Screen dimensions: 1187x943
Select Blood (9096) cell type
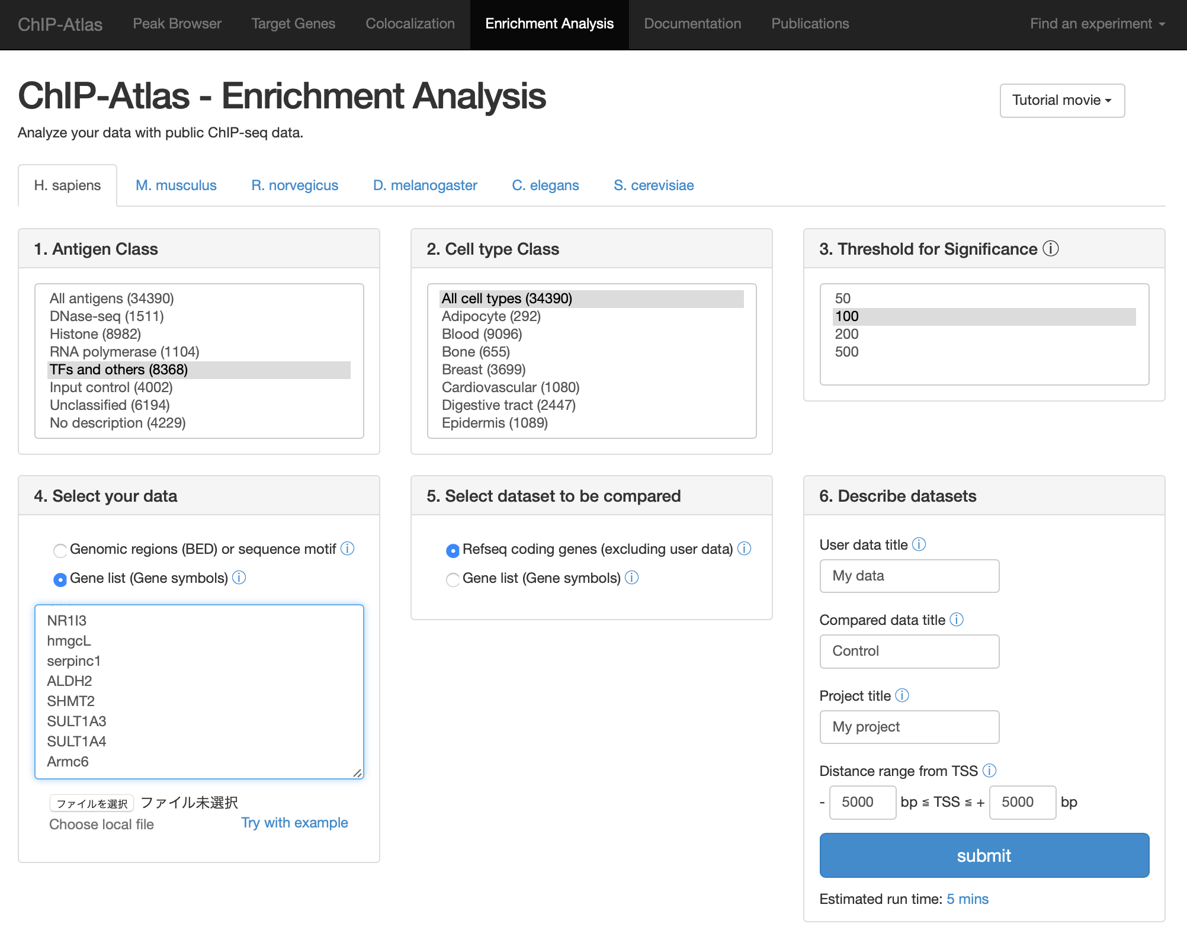point(592,334)
